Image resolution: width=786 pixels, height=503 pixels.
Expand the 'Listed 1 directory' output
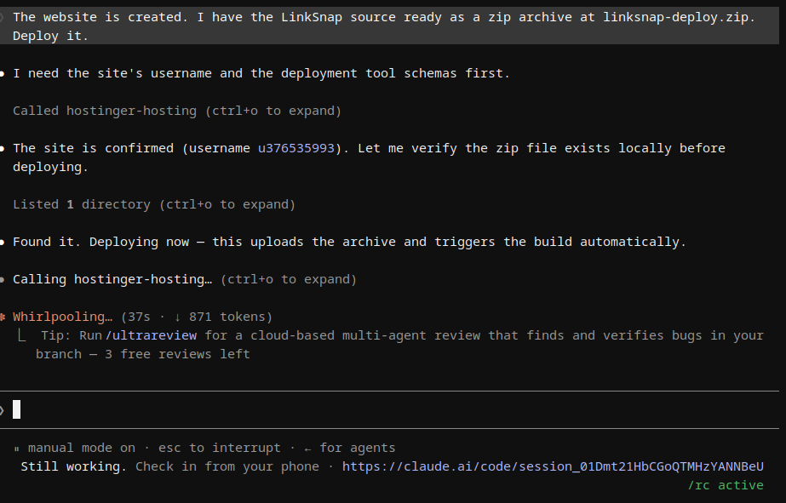[x=154, y=204]
